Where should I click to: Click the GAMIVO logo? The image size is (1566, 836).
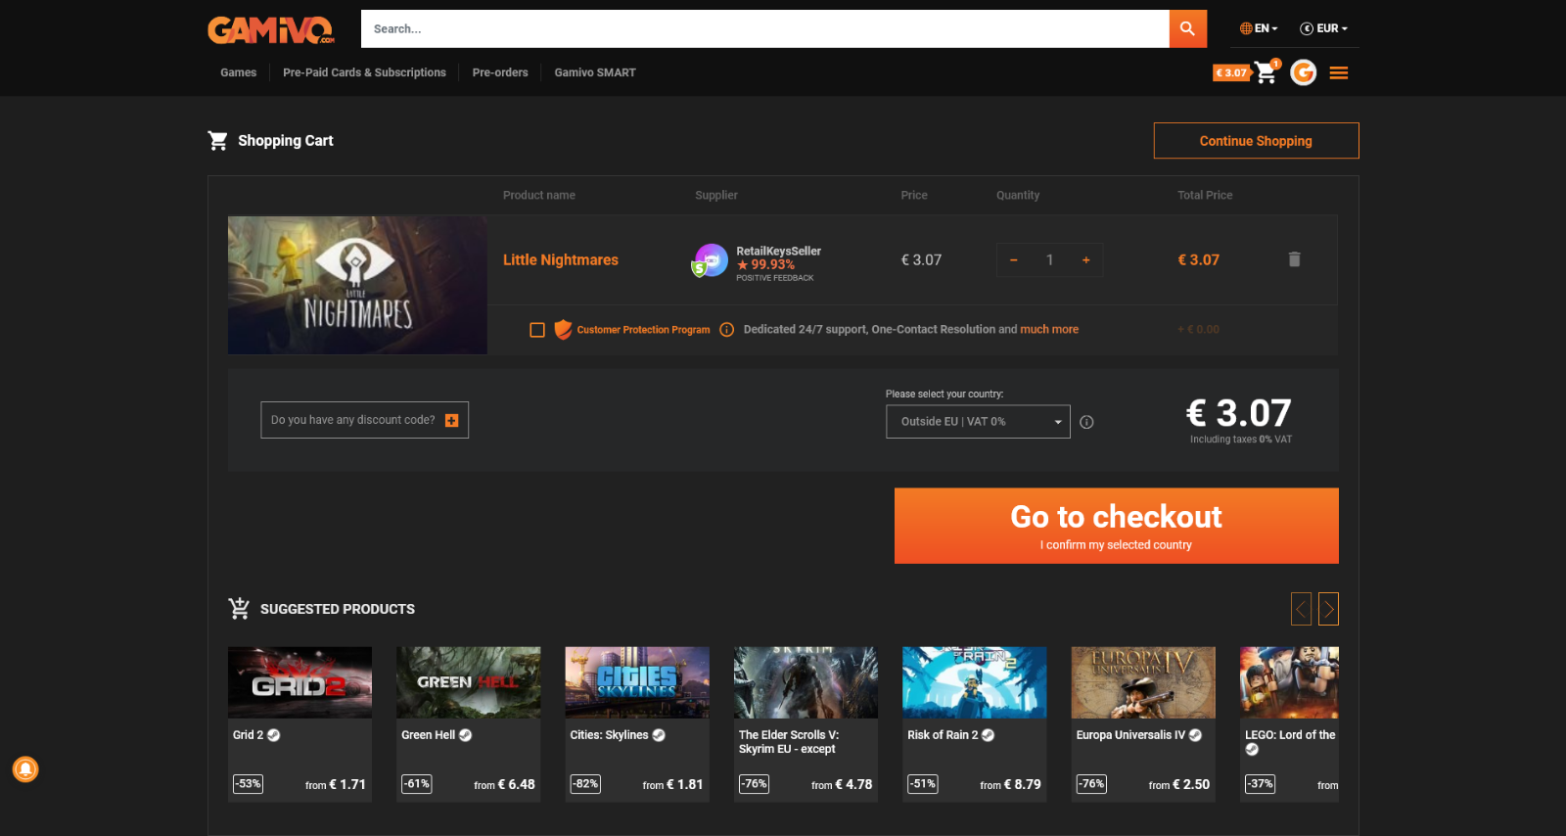[270, 29]
